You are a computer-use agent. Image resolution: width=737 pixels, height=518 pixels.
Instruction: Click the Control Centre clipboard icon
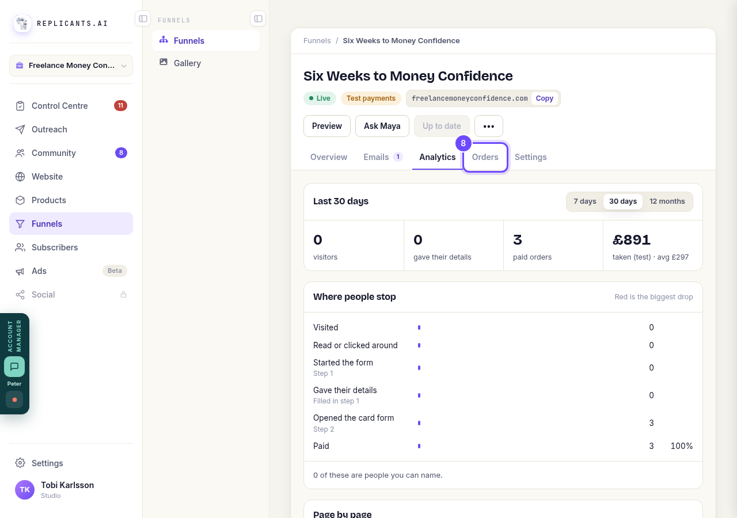click(20, 106)
